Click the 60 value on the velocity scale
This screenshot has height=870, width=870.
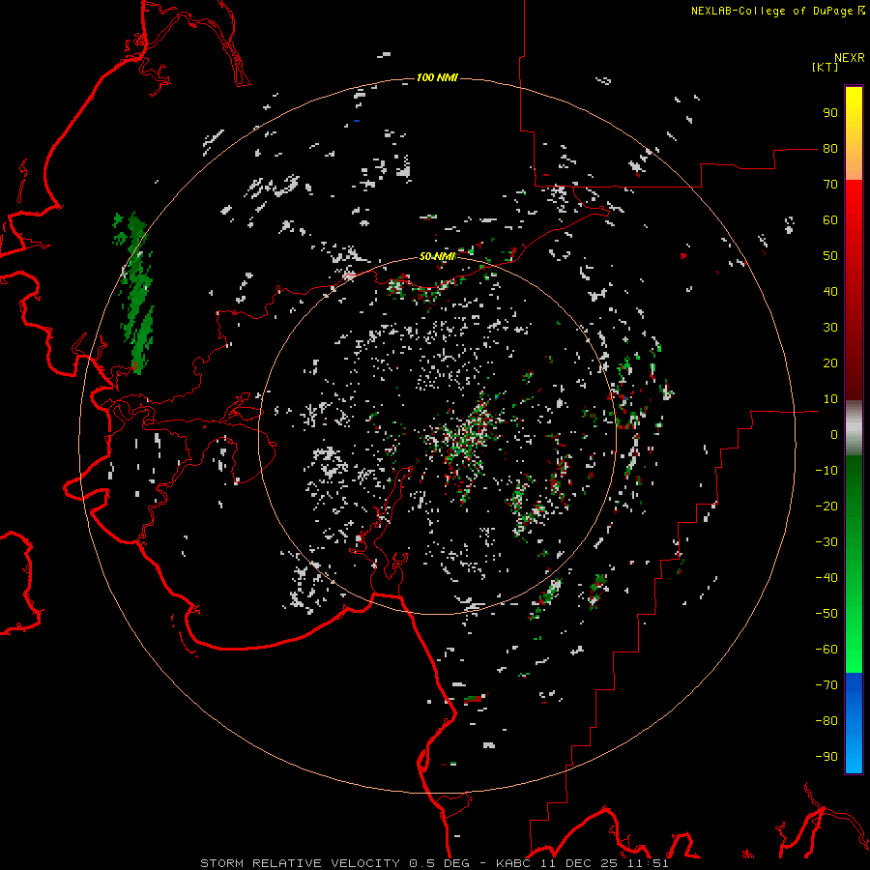pos(830,220)
